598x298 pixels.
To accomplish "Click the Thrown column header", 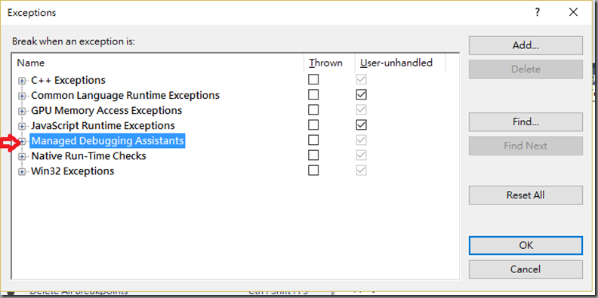I will [x=329, y=63].
